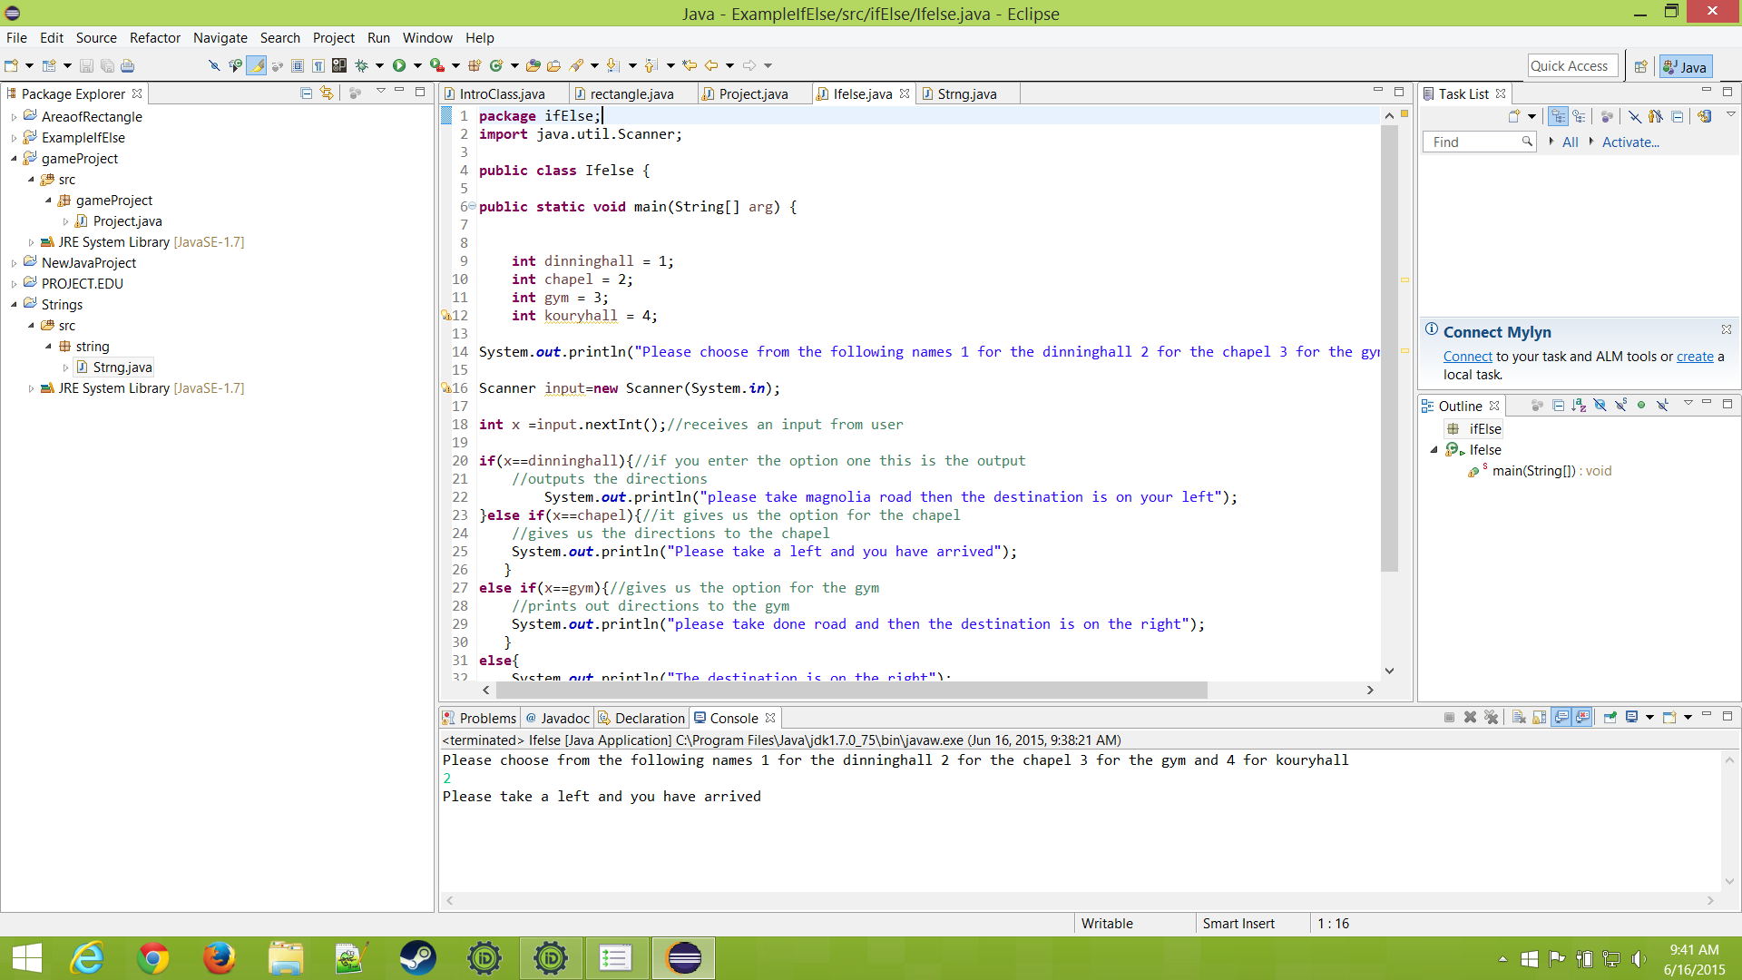Click the Last Edit Location arrow icon
The image size is (1742, 980).
690,65
